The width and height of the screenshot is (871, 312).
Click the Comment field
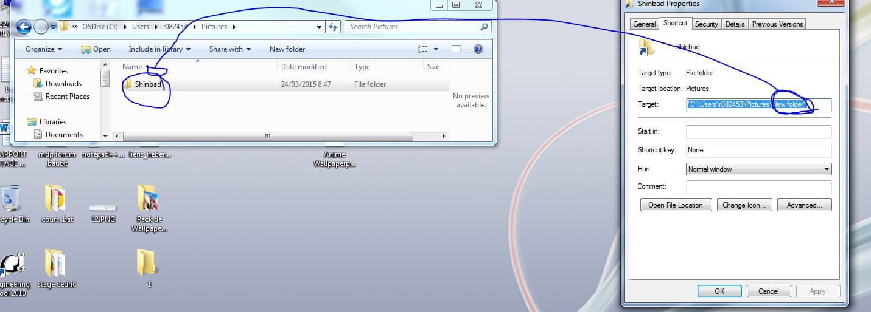point(758,187)
